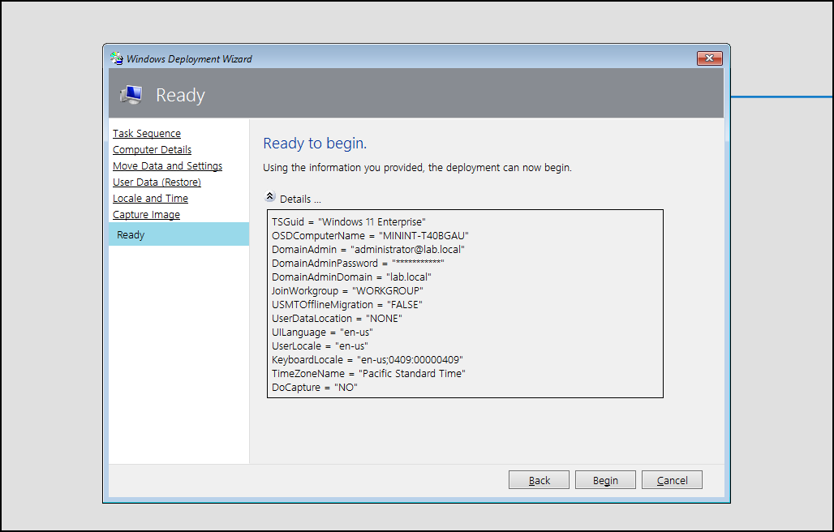Cancel the deployment wizard
Viewport: 834px width, 532px height.
point(672,480)
